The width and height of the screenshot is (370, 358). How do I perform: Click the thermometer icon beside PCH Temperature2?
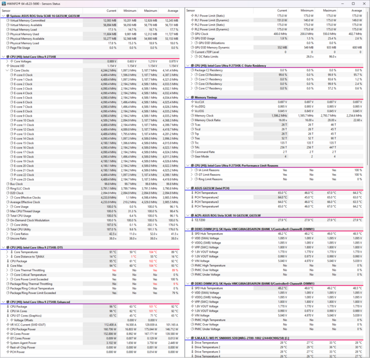192,197
